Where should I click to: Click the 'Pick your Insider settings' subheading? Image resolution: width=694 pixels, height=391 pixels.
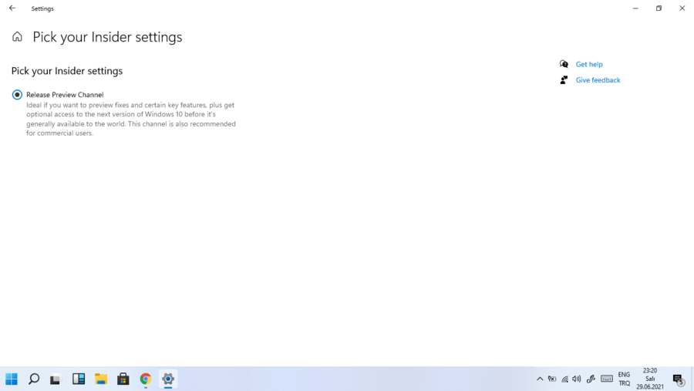pyautogui.click(x=67, y=71)
